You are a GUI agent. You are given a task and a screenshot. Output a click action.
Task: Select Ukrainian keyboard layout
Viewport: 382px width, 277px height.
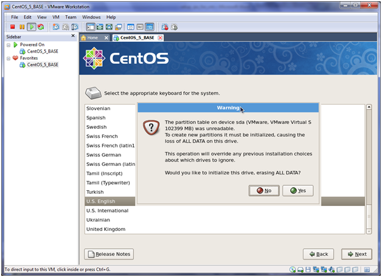click(98, 220)
